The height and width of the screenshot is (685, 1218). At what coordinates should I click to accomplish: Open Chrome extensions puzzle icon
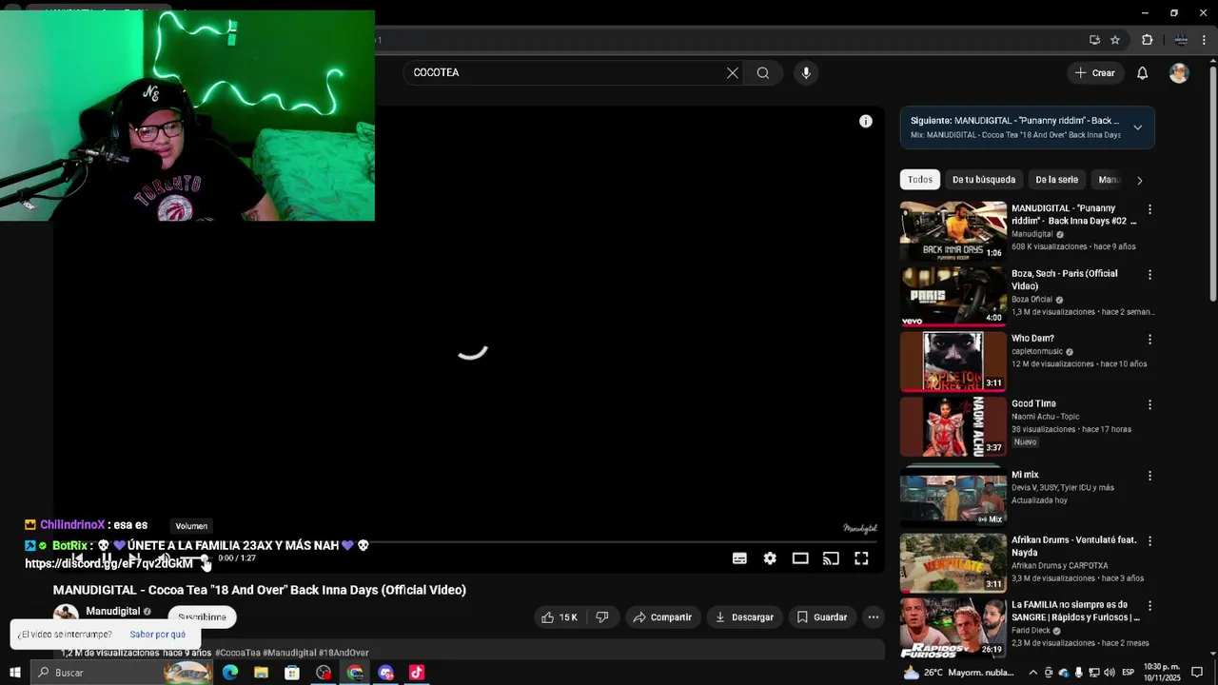tap(1147, 40)
